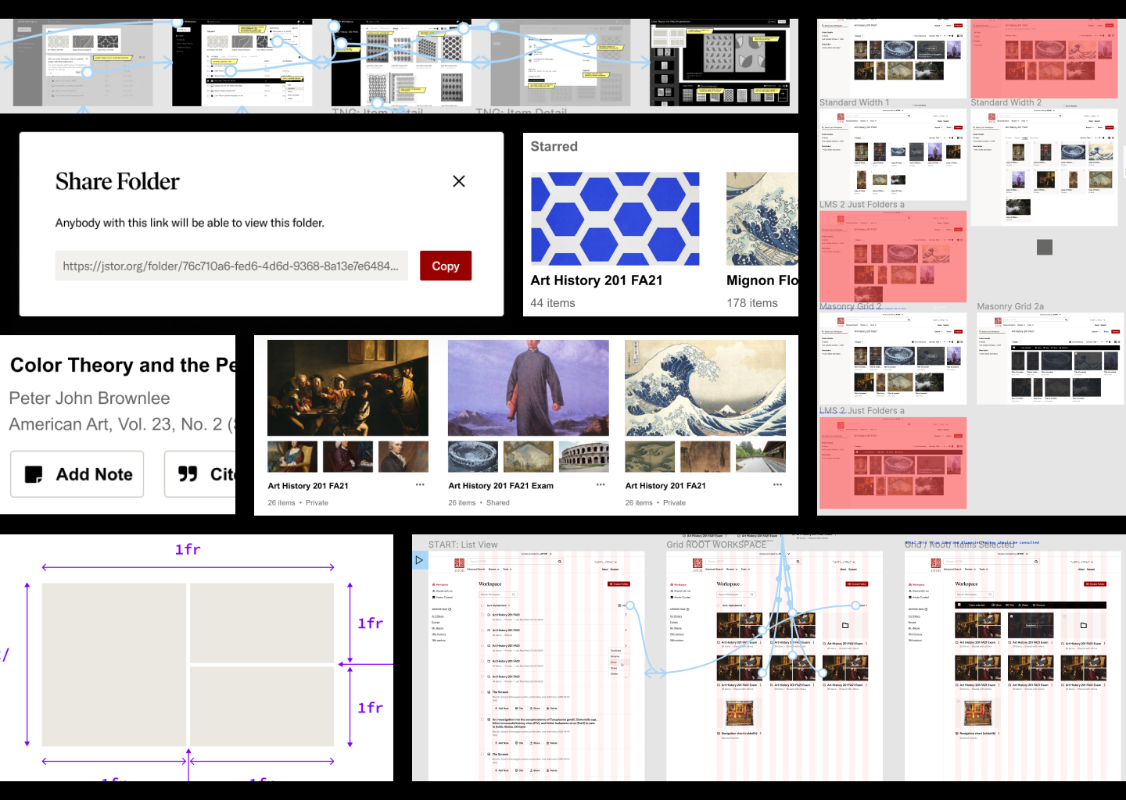Select the 'Masonry Grid 2' frame label

point(850,306)
